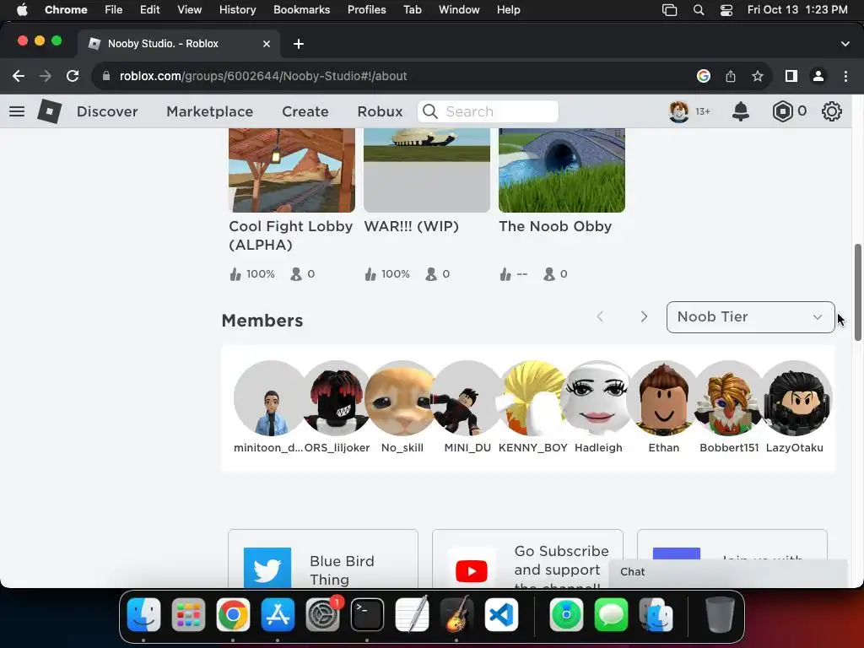Open member Hadleigh's profile name
This screenshot has width=864, height=648.
click(x=598, y=448)
